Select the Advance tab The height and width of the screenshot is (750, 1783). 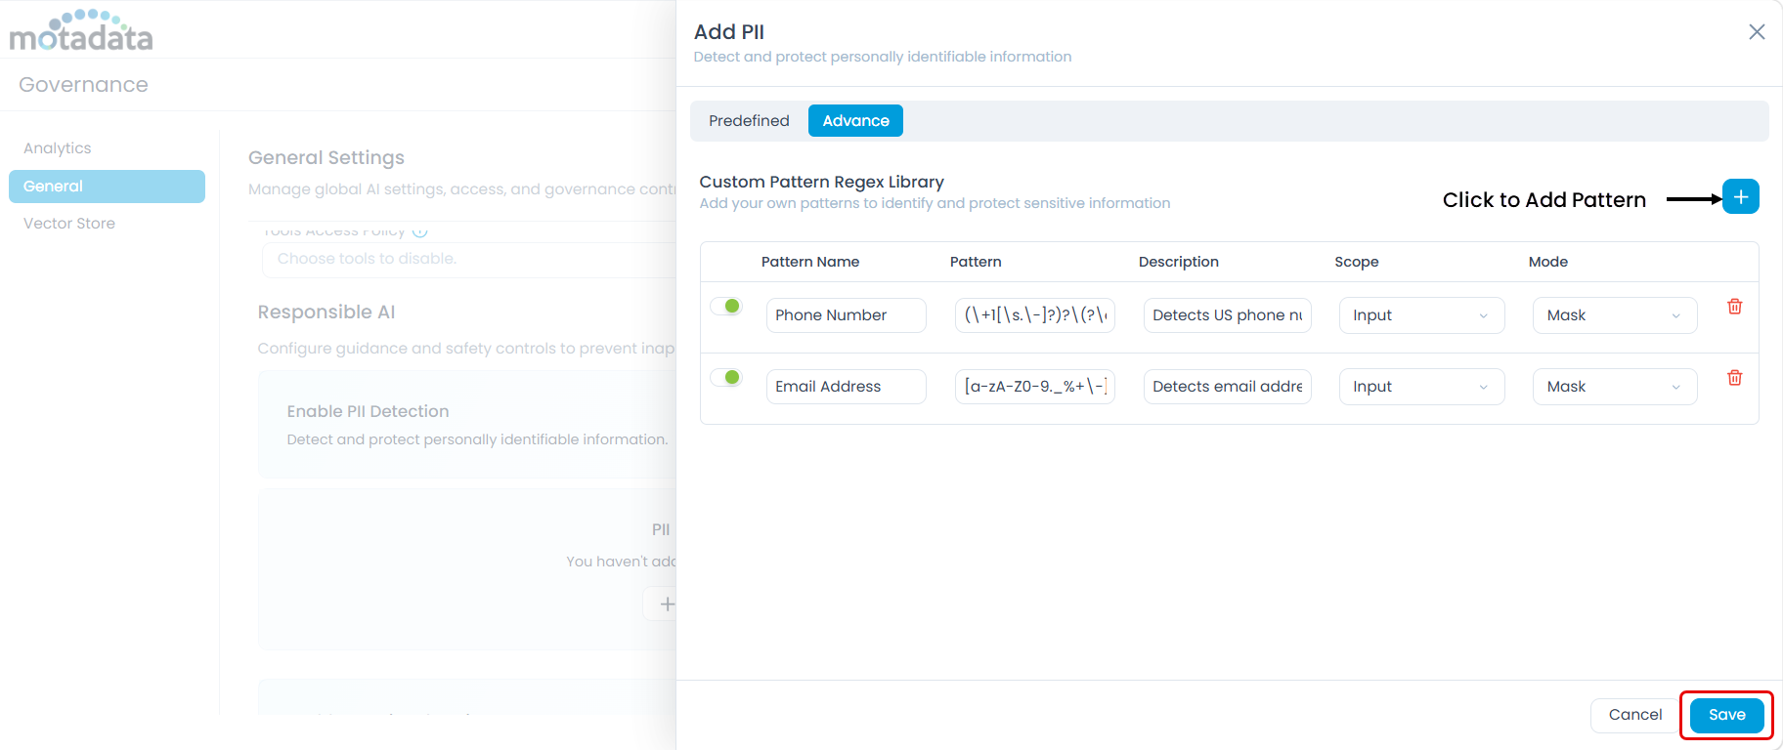(x=855, y=121)
